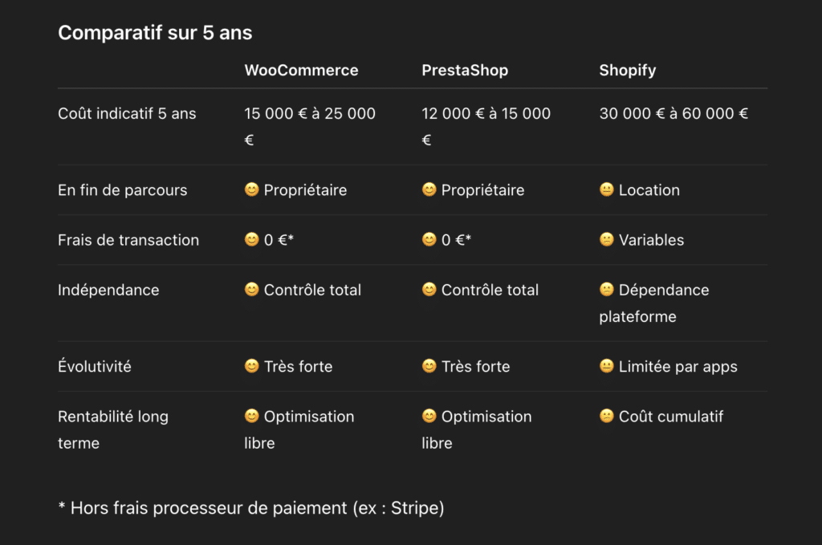Click the smiley emoji beside PrestaShop Propriétaire
This screenshot has width=822, height=545.
point(429,190)
